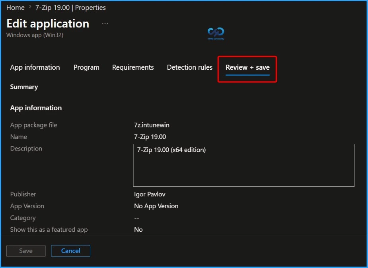
Task: Click the App package file label
Action: [33, 125]
